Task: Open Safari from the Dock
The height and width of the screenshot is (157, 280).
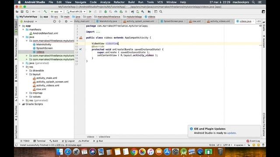Action: tap(68, 152)
